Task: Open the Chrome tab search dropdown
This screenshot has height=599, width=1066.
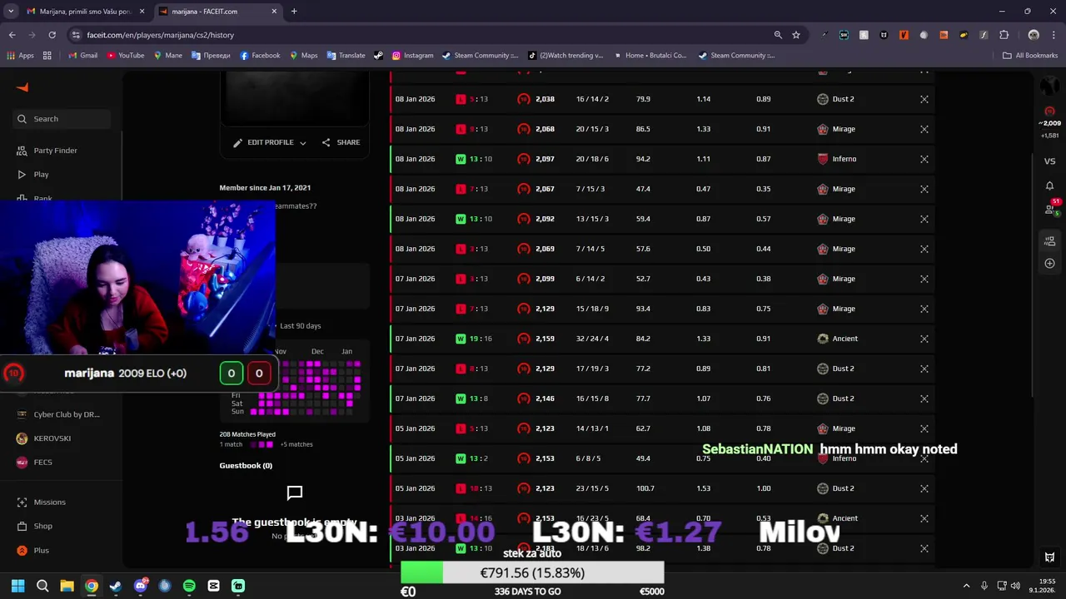Action: pos(11,12)
